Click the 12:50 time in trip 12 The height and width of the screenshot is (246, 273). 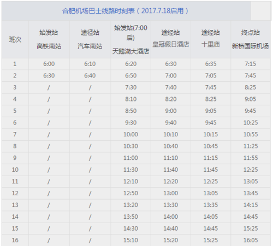coord(130,193)
